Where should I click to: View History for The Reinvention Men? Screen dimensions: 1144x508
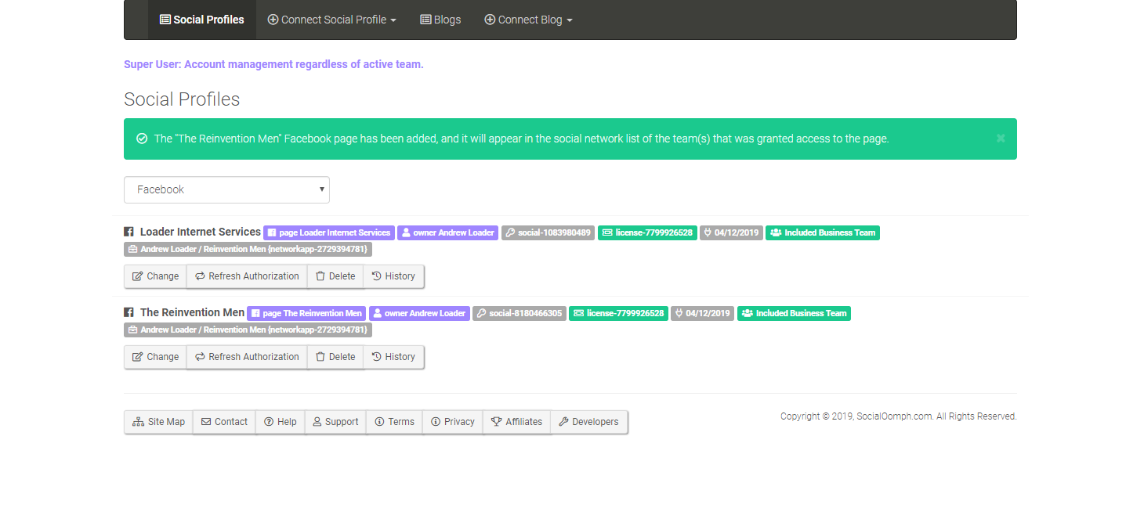point(393,357)
